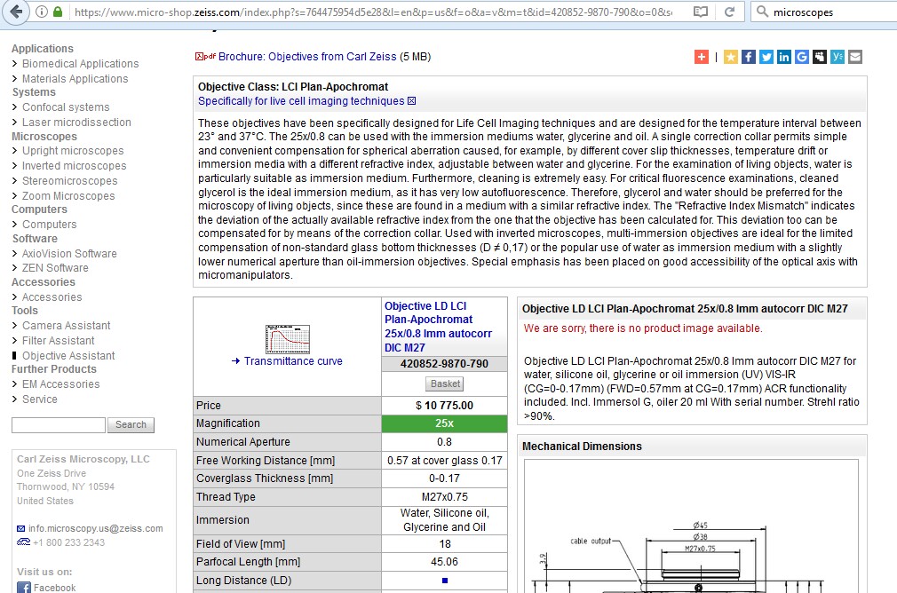This screenshot has height=593, width=897.
Task: Click the PDF icon beside the brochure link
Action: tap(205, 56)
